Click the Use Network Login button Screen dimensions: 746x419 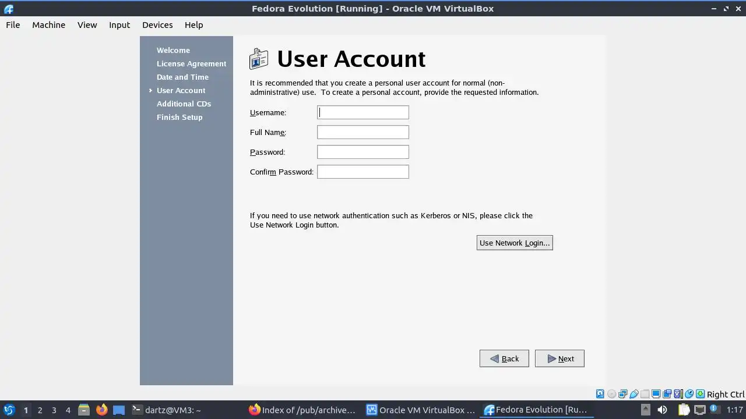tap(515, 243)
